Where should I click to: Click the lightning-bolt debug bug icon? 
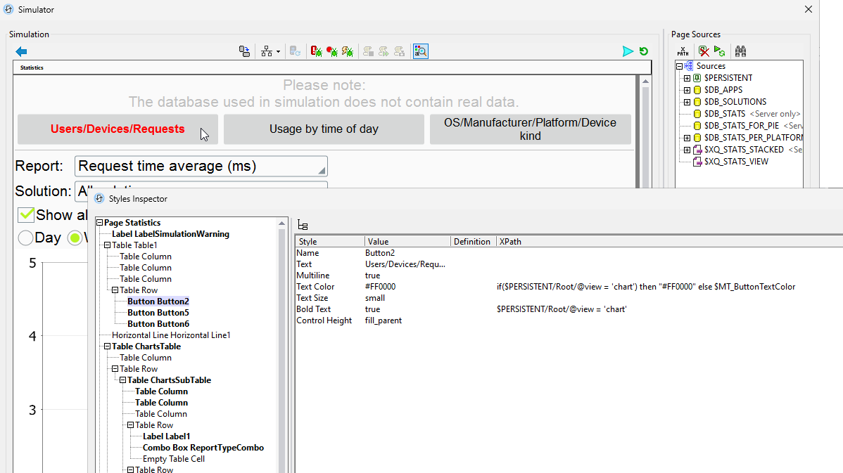[348, 51]
